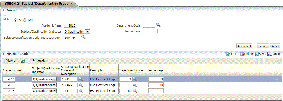283x101 pixels.
Task: Open the View menu in results toolbar
Action: [11, 61]
